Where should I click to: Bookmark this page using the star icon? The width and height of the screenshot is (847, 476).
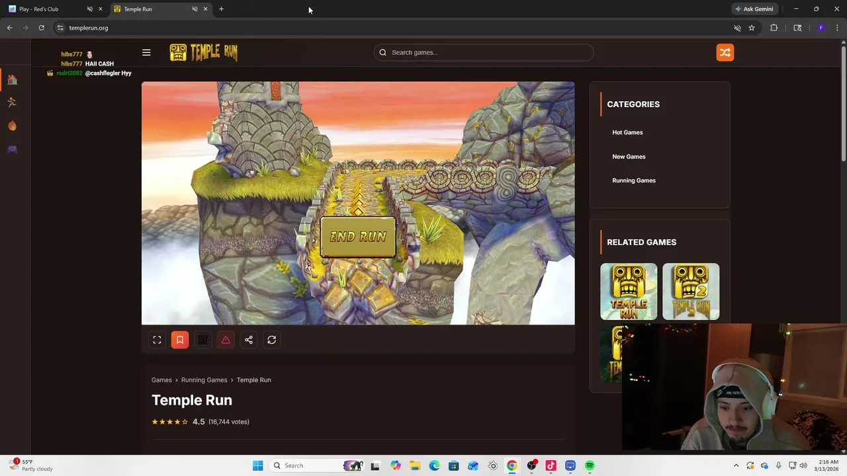click(x=752, y=28)
